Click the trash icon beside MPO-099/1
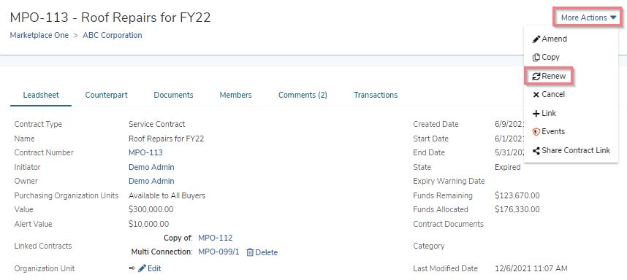Viewport: 627px width, 280px height. coord(250,252)
